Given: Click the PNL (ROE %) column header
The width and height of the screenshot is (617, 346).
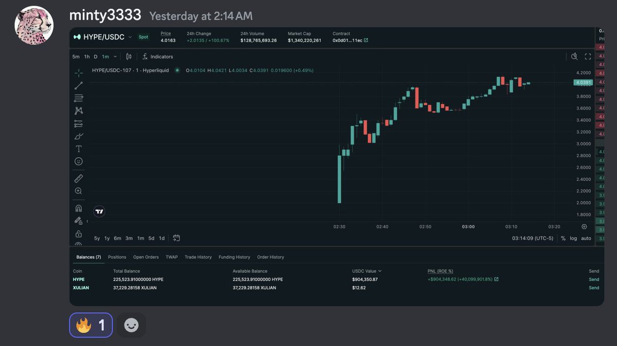Looking at the screenshot, I should (x=440, y=271).
